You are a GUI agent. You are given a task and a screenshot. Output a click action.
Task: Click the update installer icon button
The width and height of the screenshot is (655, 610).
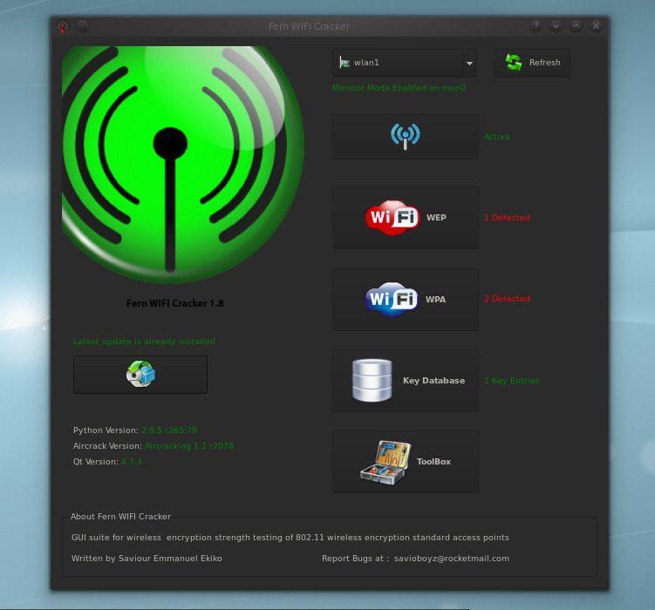click(x=140, y=374)
